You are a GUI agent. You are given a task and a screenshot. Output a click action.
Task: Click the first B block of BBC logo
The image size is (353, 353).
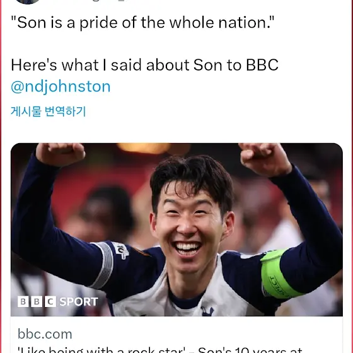(23, 302)
